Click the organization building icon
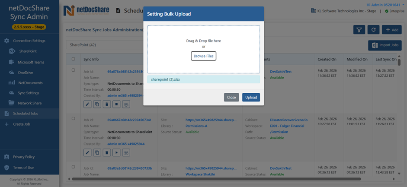This screenshot has height=187, width=407. tap(313, 11)
